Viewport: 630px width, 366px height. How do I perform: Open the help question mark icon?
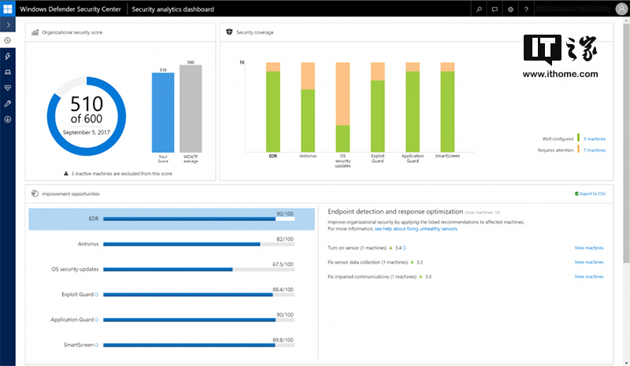[x=526, y=9]
